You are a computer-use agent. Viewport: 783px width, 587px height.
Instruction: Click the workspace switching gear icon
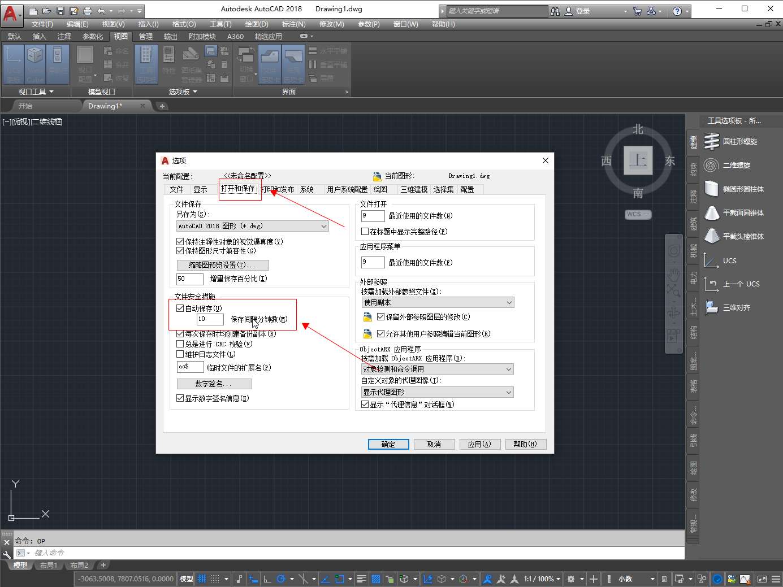(x=571, y=579)
